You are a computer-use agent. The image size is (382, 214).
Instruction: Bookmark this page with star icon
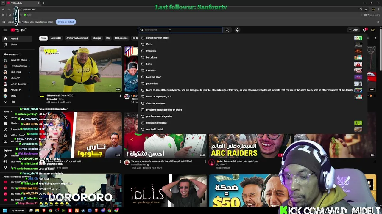coord(366,9)
